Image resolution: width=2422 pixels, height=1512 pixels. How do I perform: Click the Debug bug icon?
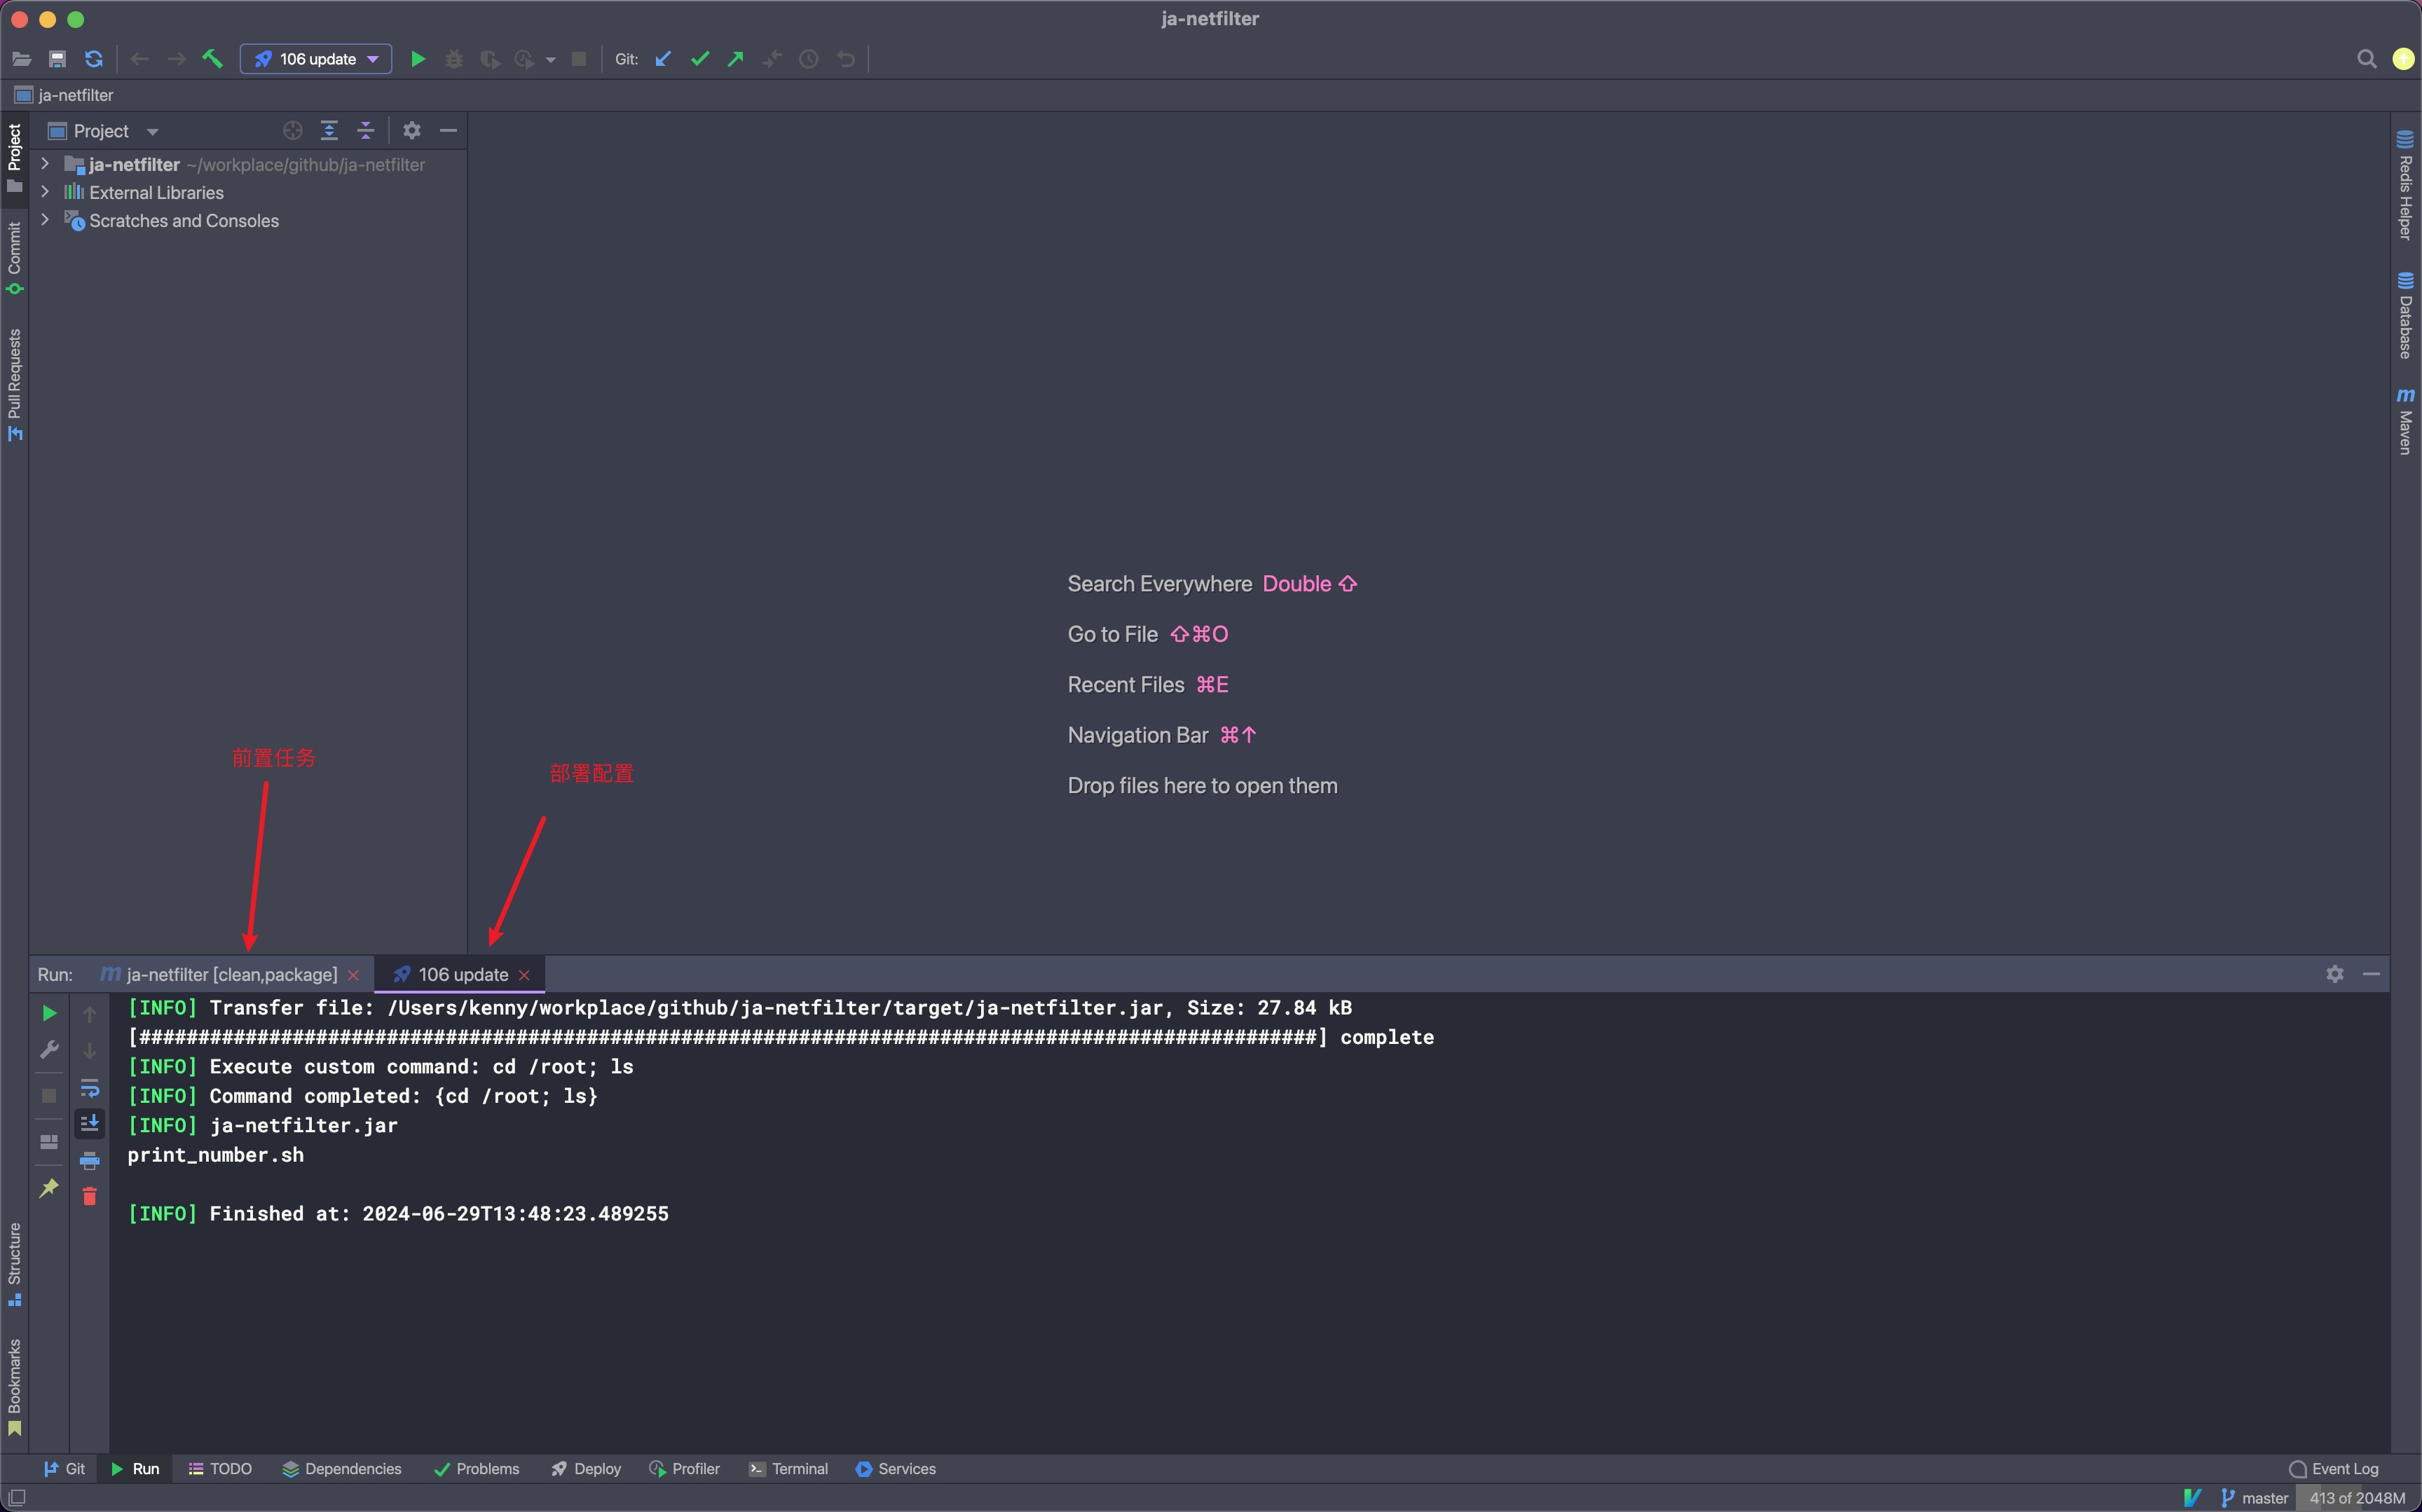pos(454,59)
